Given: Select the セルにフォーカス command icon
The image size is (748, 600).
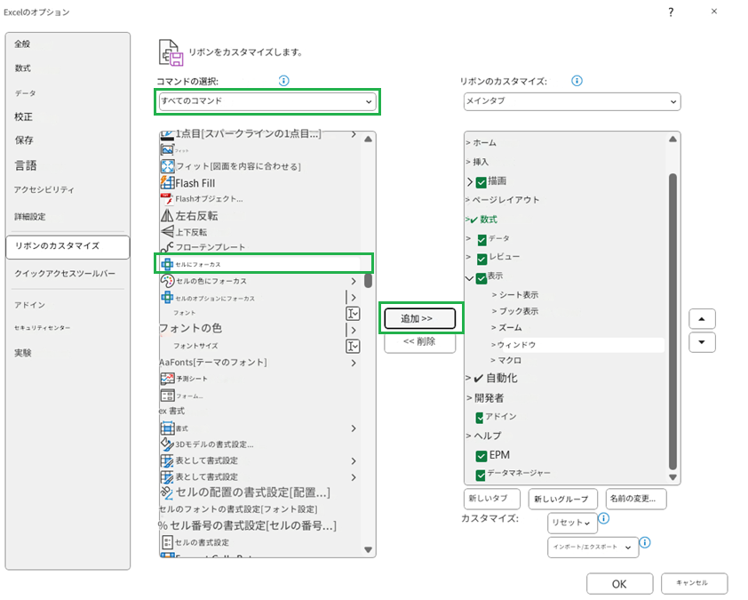Looking at the screenshot, I should (x=167, y=264).
